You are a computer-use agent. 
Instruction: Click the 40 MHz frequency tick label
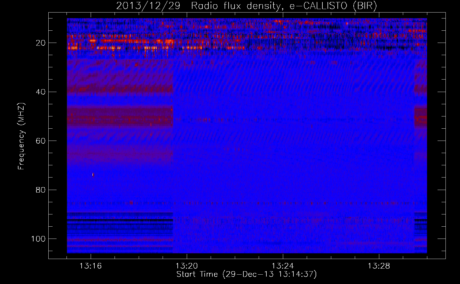tap(40, 92)
